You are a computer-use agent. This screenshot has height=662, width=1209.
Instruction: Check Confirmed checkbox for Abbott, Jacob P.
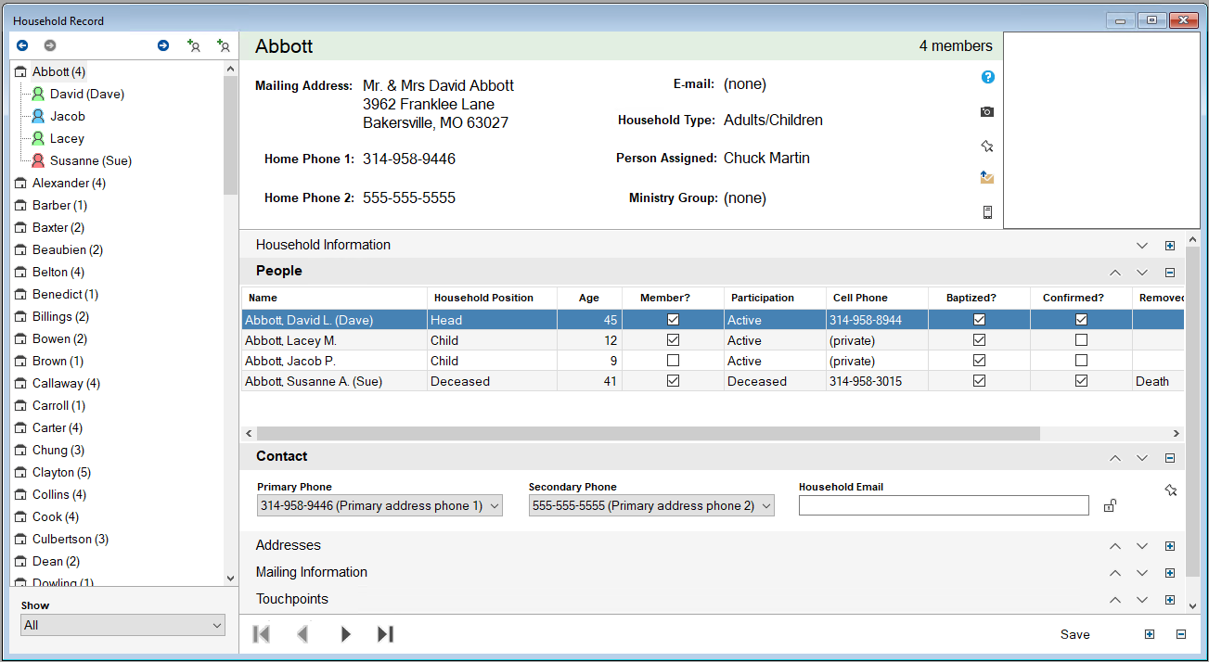point(1081,361)
